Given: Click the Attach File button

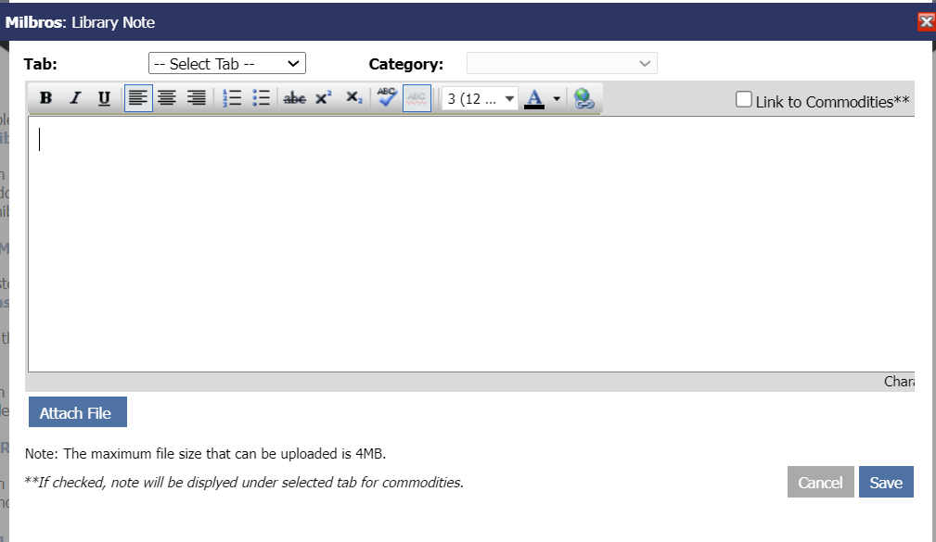Looking at the screenshot, I should pyautogui.click(x=77, y=413).
